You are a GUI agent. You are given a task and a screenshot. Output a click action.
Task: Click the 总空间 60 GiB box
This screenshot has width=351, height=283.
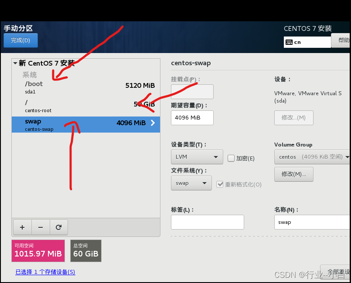86,251
